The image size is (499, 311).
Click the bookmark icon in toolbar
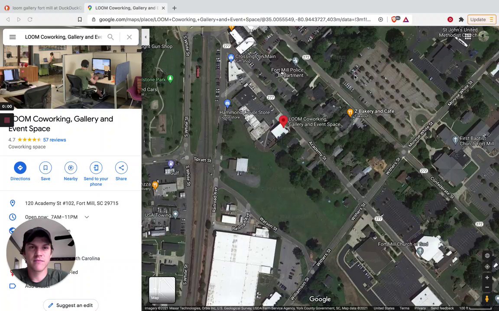(x=80, y=19)
